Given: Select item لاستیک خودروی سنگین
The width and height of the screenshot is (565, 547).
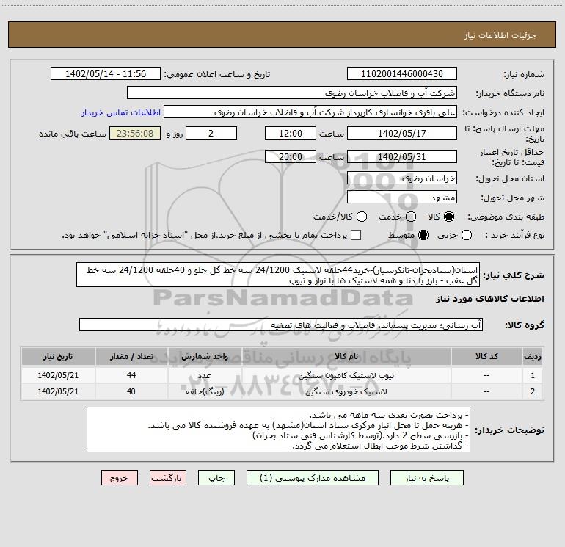Looking at the screenshot, I should tap(346, 391).
